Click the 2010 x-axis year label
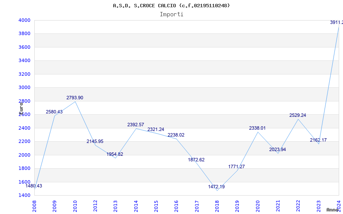 pos(75,206)
